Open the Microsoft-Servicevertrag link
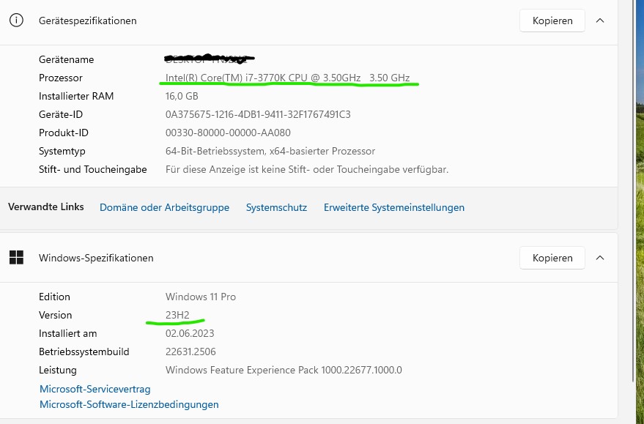The image size is (644, 424). pyautogui.click(x=95, y=389)
